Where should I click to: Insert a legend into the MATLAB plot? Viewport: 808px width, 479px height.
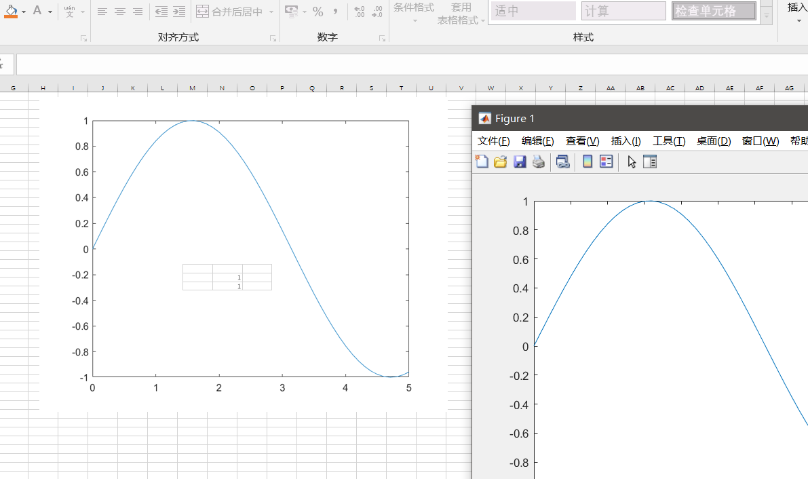coord(606,161)
